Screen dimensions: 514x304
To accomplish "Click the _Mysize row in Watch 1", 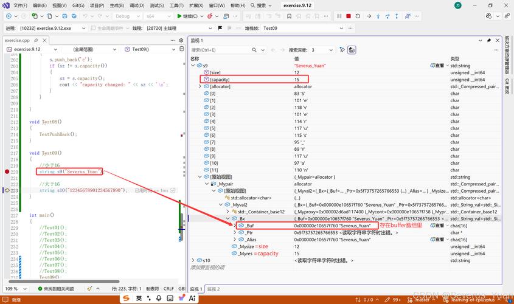I will point(344,246).
